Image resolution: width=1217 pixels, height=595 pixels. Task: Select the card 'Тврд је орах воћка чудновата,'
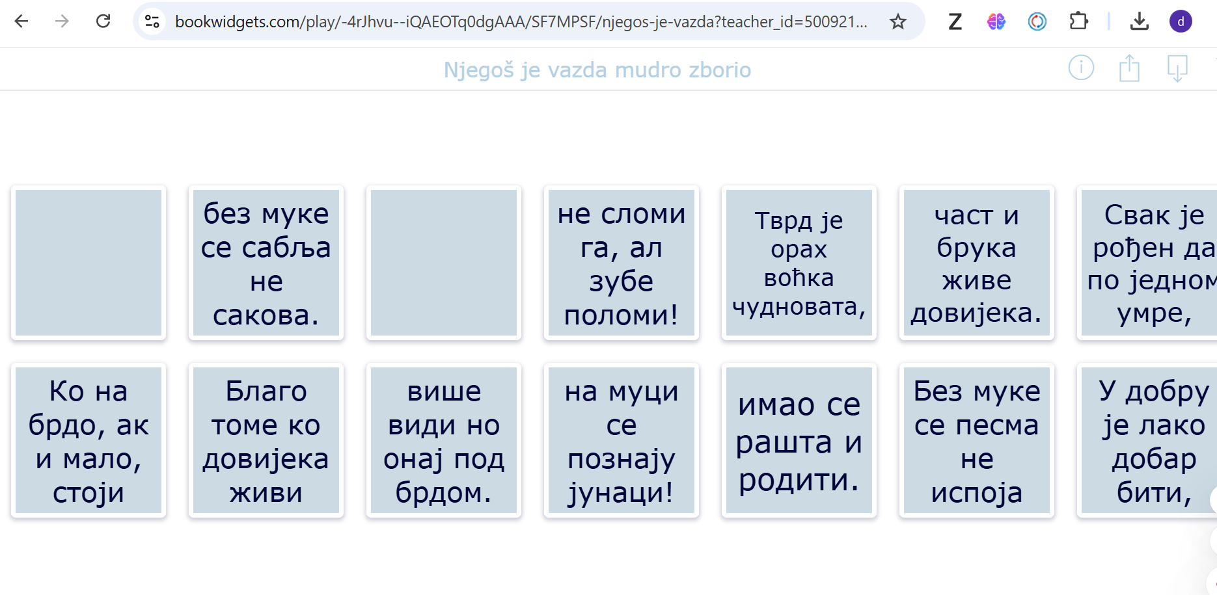point(799,263)
